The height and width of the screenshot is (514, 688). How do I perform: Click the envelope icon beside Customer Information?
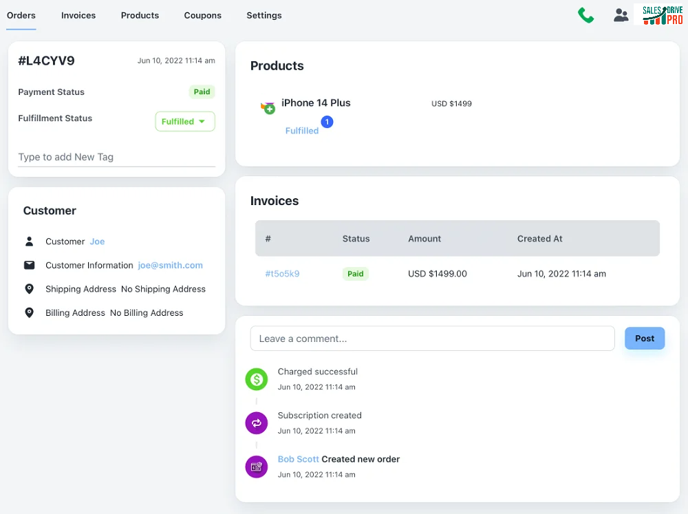(x=29, y=265)
